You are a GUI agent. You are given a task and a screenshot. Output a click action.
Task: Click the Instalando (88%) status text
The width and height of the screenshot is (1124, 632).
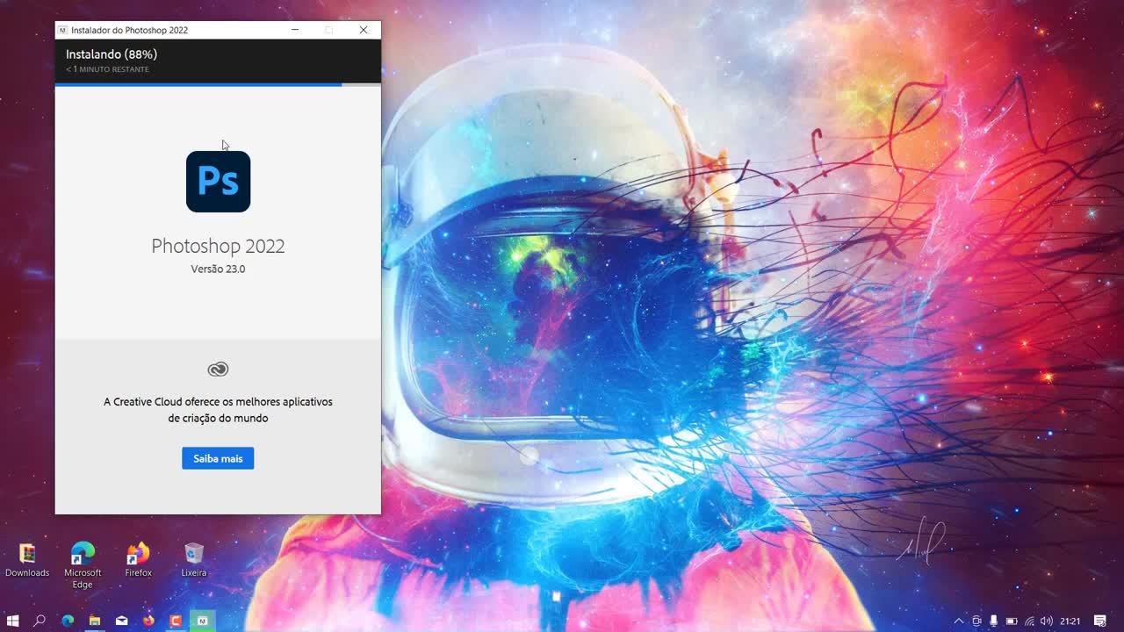point(112,54)
